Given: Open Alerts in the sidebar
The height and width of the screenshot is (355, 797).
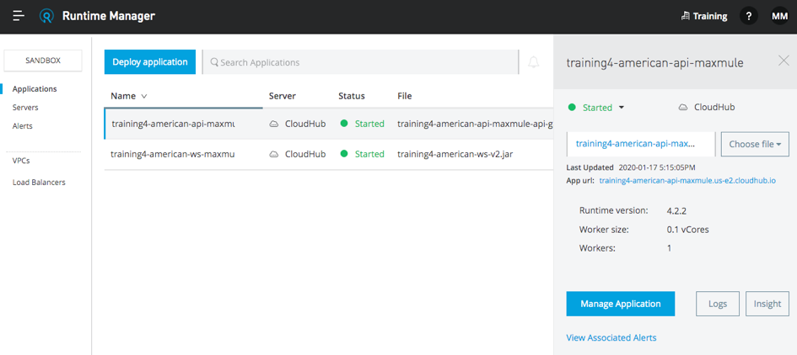Looking at the screenshot, I should (x=23, y=126).
